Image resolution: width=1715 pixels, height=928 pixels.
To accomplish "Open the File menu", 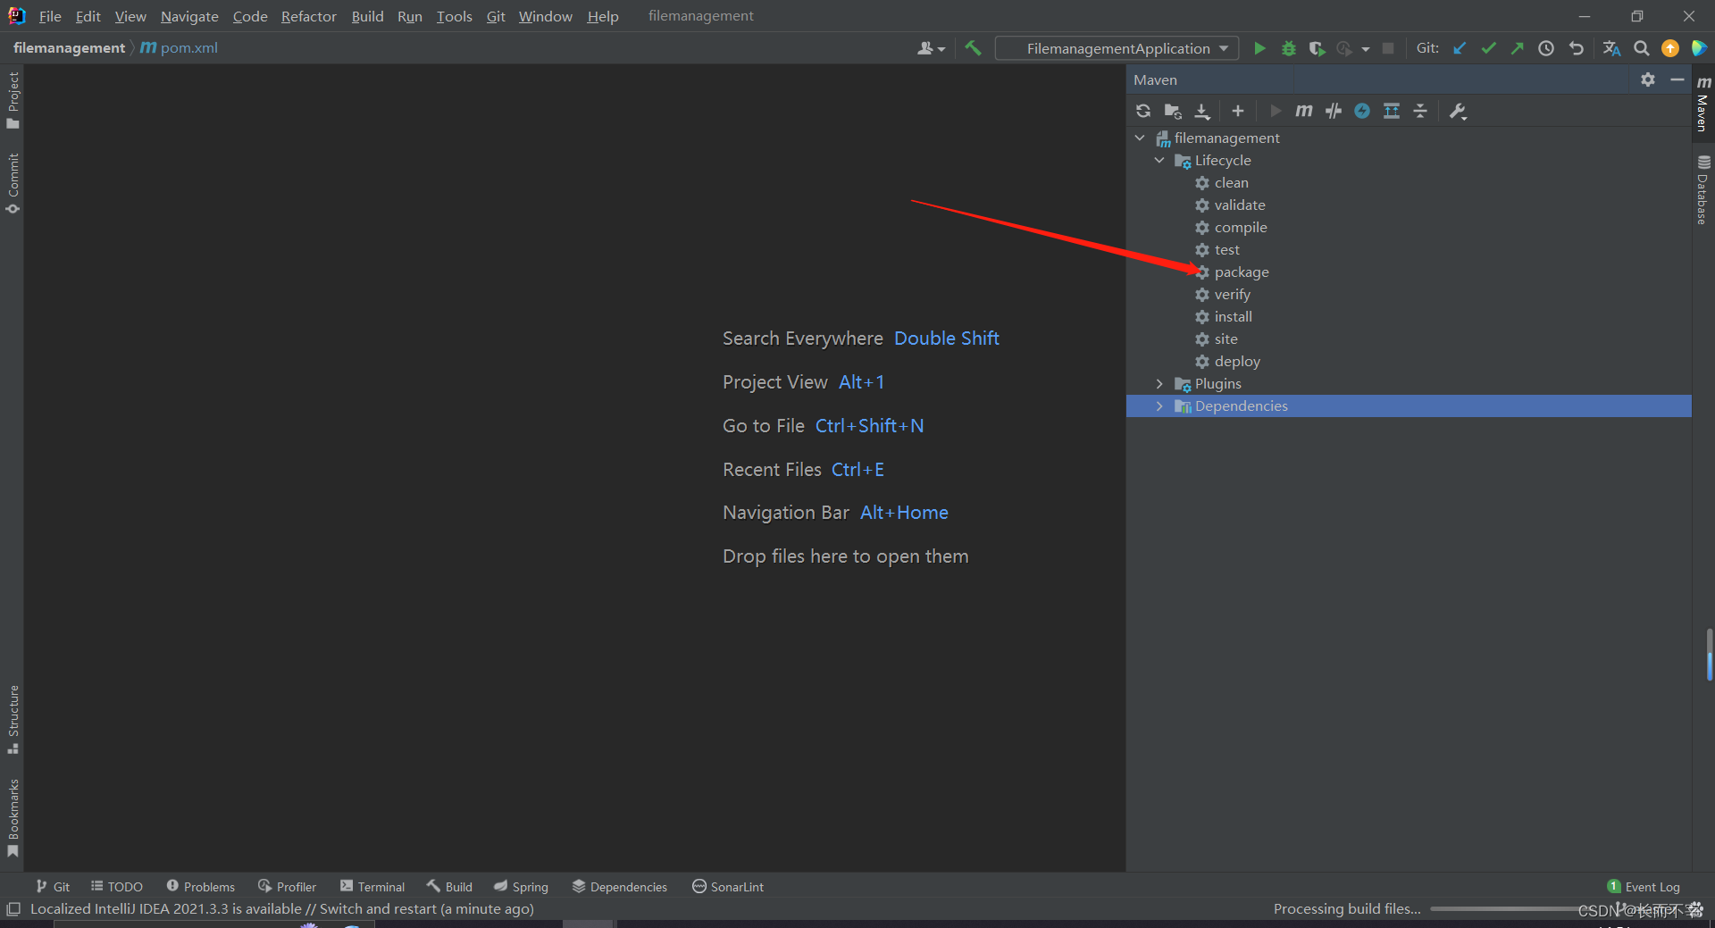I will [x=50, y=16].
